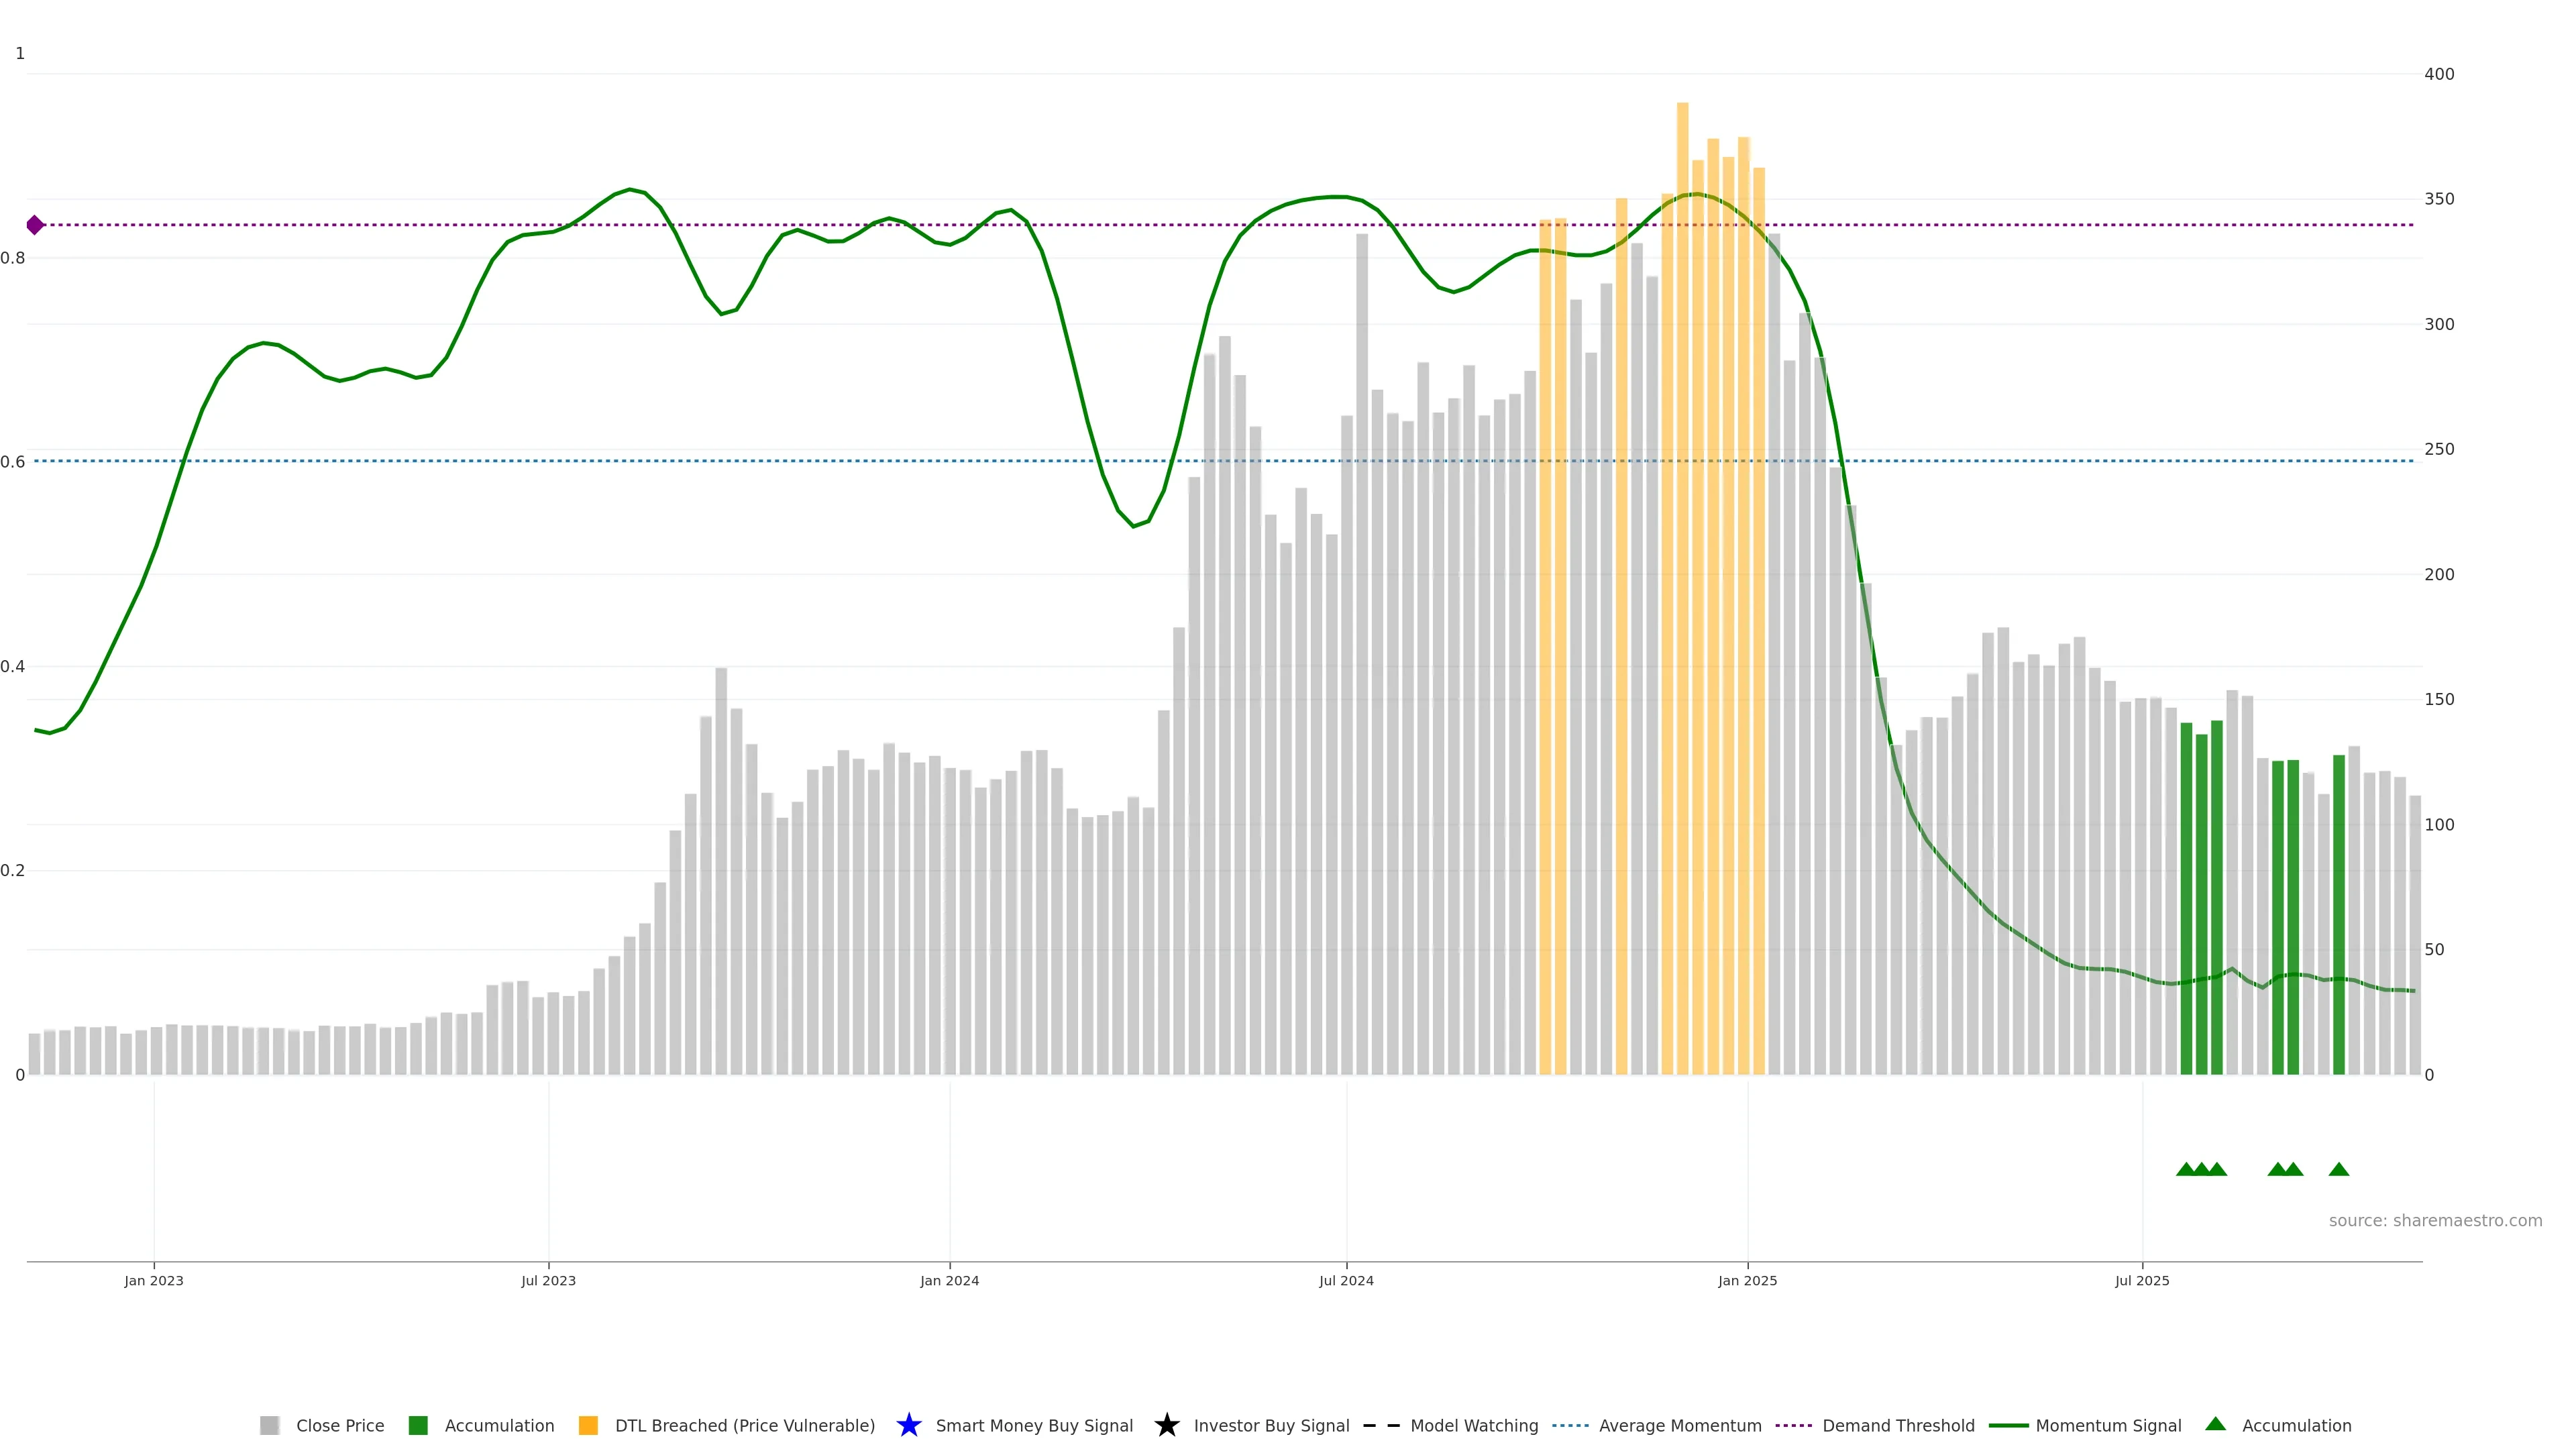
Task: Click the purple diamond on Demand Threshold line
Action: coord(35,225)
